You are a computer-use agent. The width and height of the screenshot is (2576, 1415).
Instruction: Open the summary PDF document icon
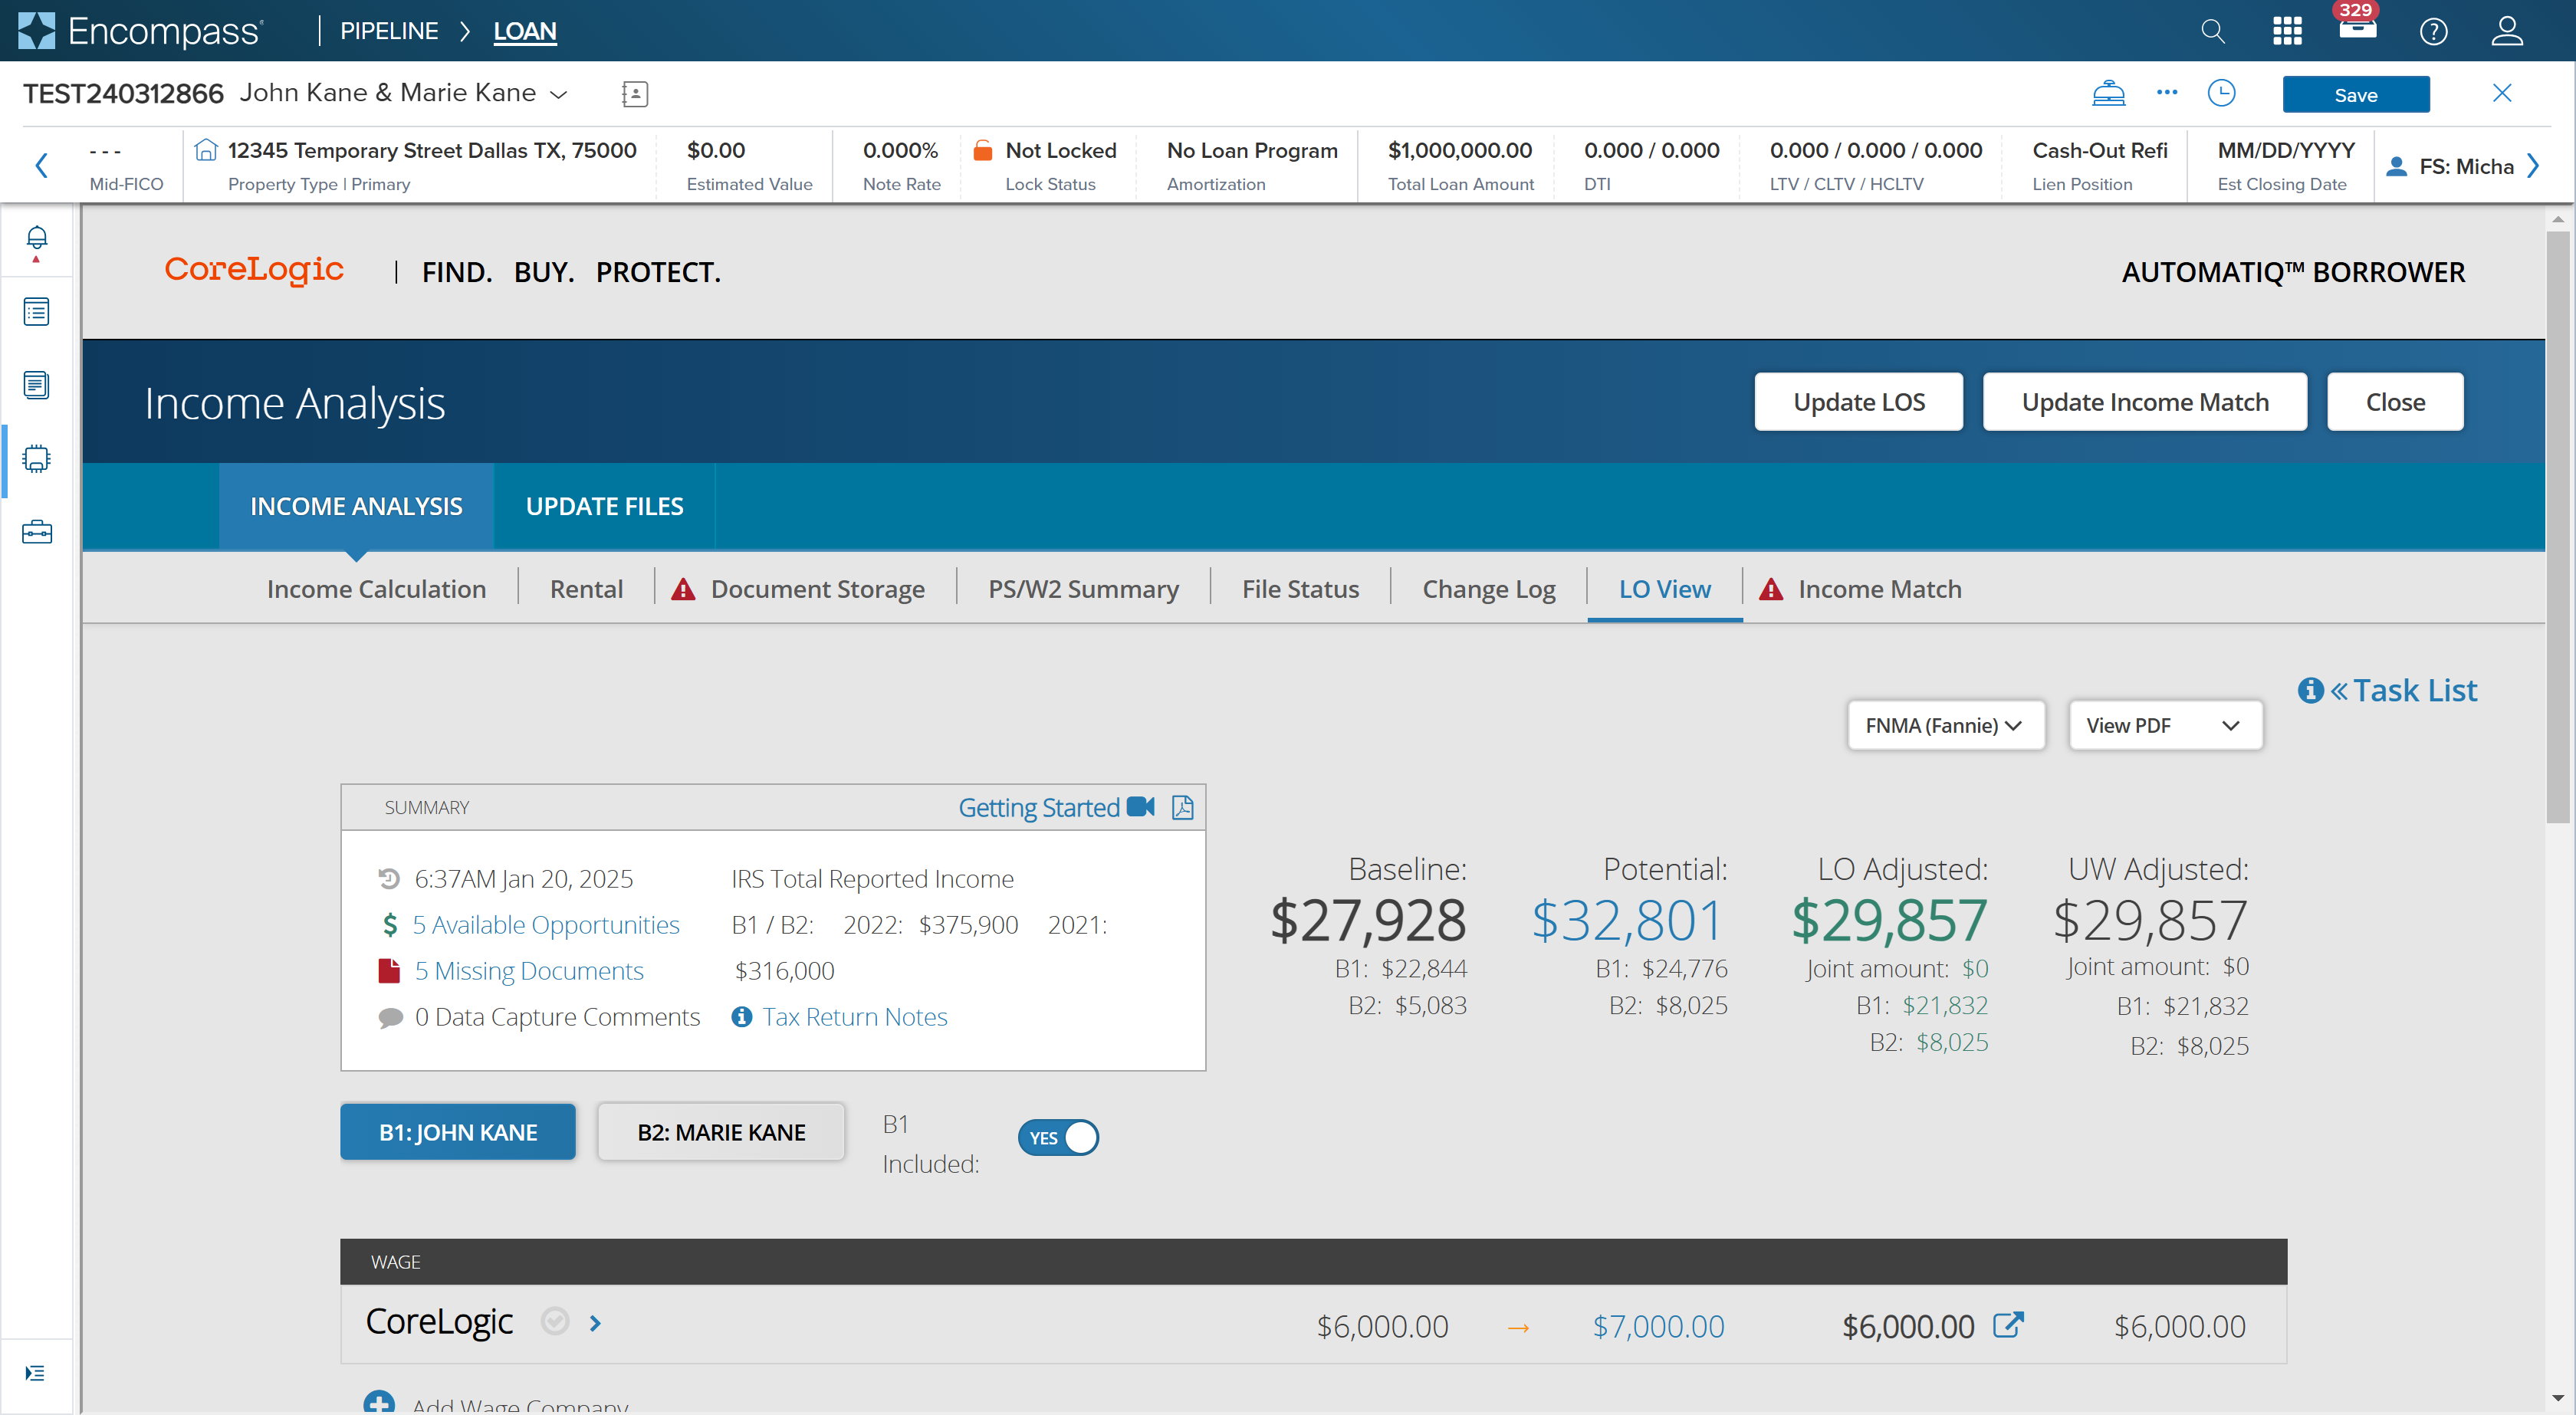1182,807
